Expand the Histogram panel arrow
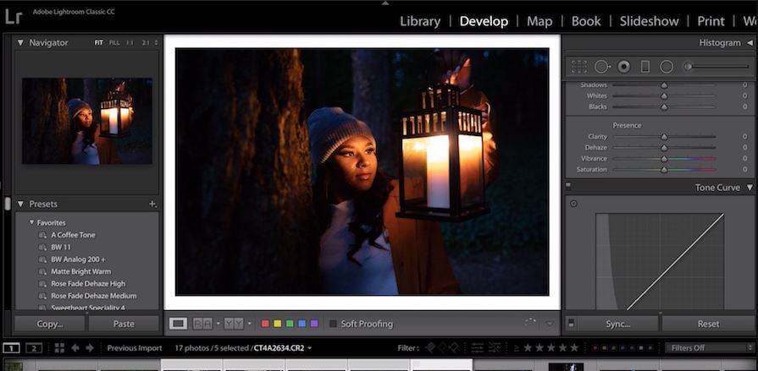The height and width of the screenshot is (371, 758). coord(750,43)
